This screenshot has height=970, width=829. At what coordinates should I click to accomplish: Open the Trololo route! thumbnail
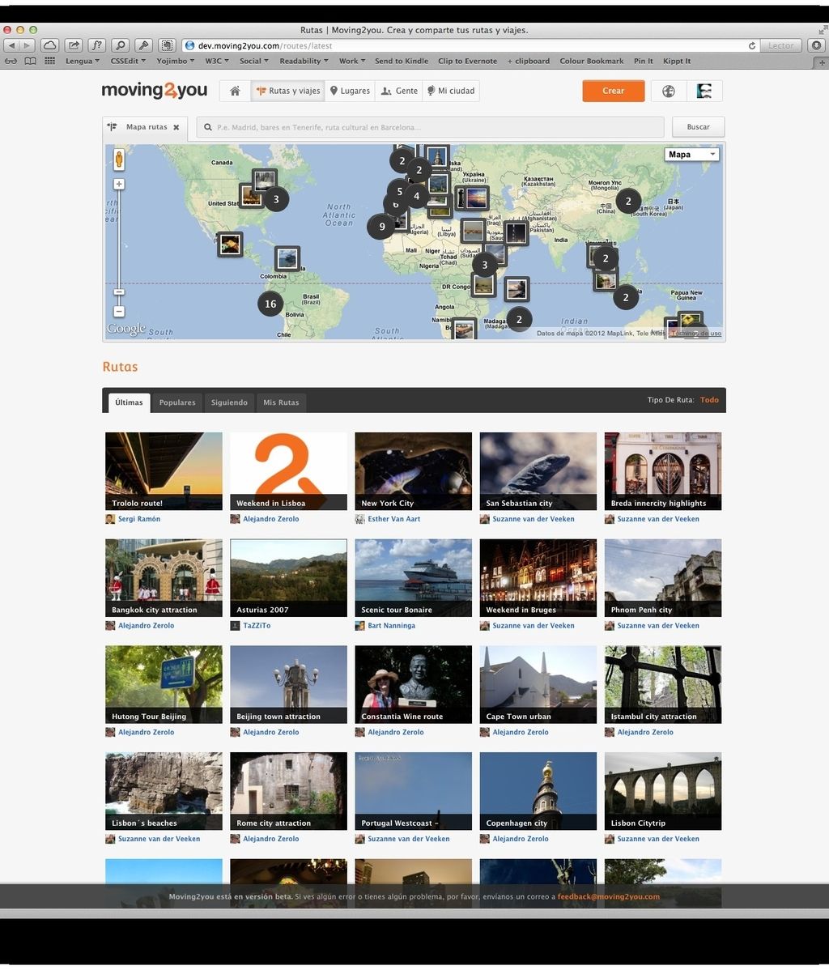[x=164, y=471]
